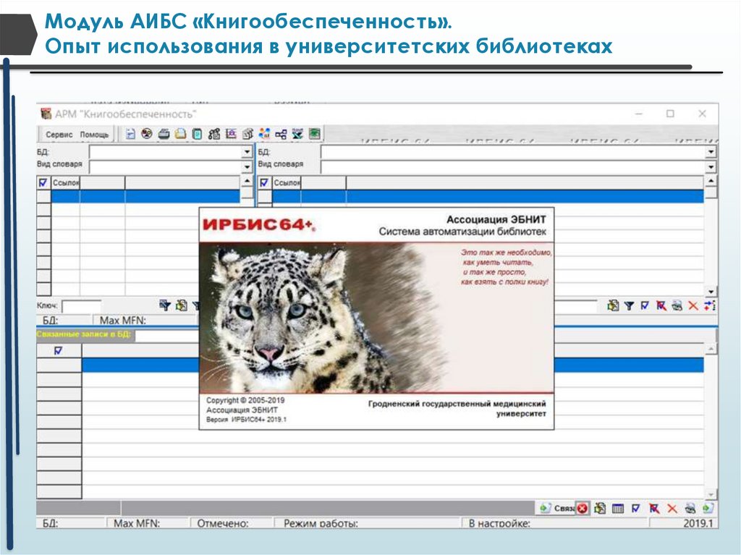Click the rightmost green arrow document icon at bottom
Screen dimensions: 741x555
[708, 508]
